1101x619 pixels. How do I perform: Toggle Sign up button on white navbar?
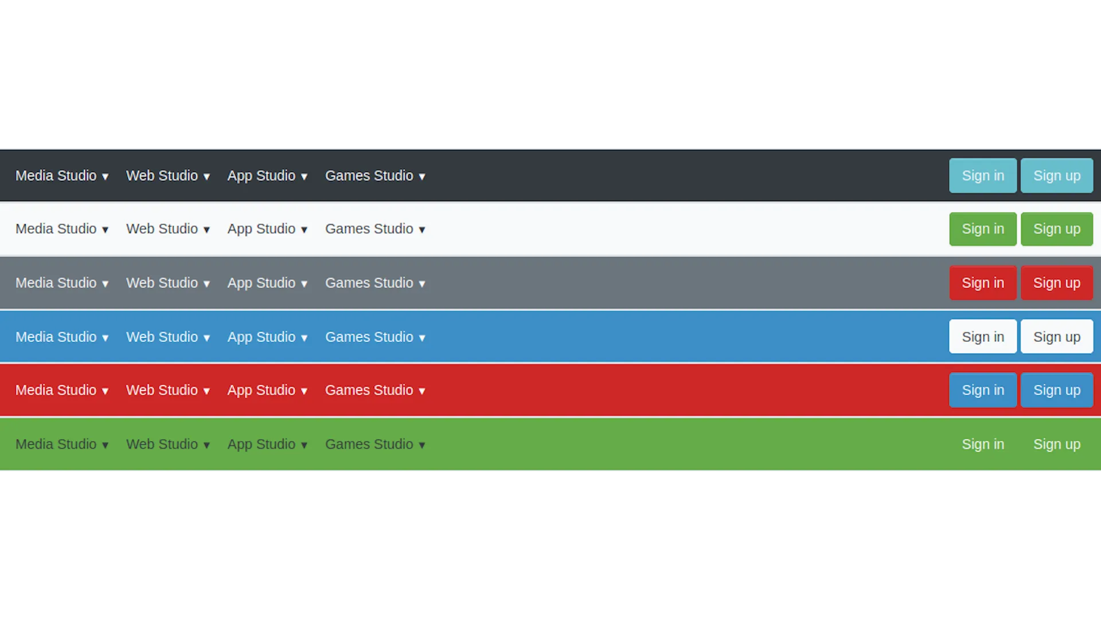1057,229
